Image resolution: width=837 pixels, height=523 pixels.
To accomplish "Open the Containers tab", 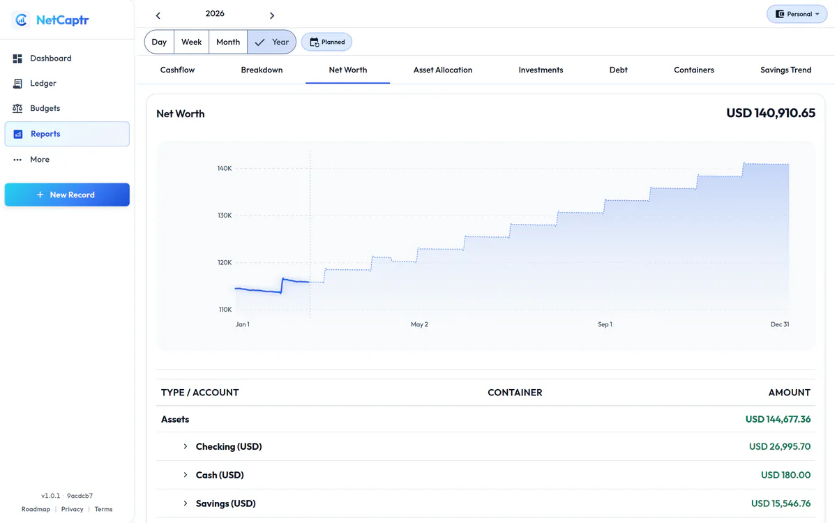I will tap(694, 70).
